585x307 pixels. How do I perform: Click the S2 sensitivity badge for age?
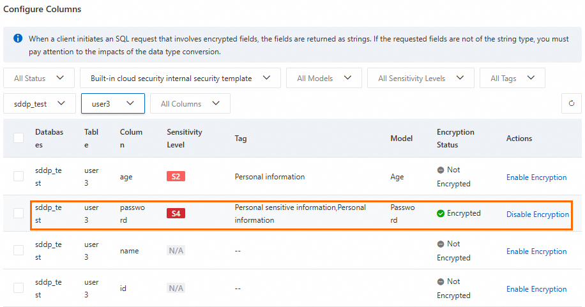[176, 177]
